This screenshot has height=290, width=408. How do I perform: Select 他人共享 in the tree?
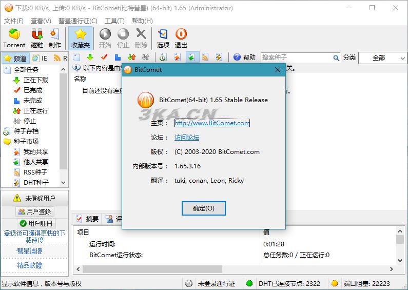point(36,162)
